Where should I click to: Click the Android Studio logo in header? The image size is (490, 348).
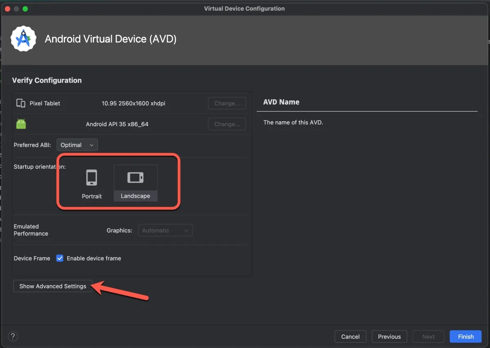(x=24, y=39)
